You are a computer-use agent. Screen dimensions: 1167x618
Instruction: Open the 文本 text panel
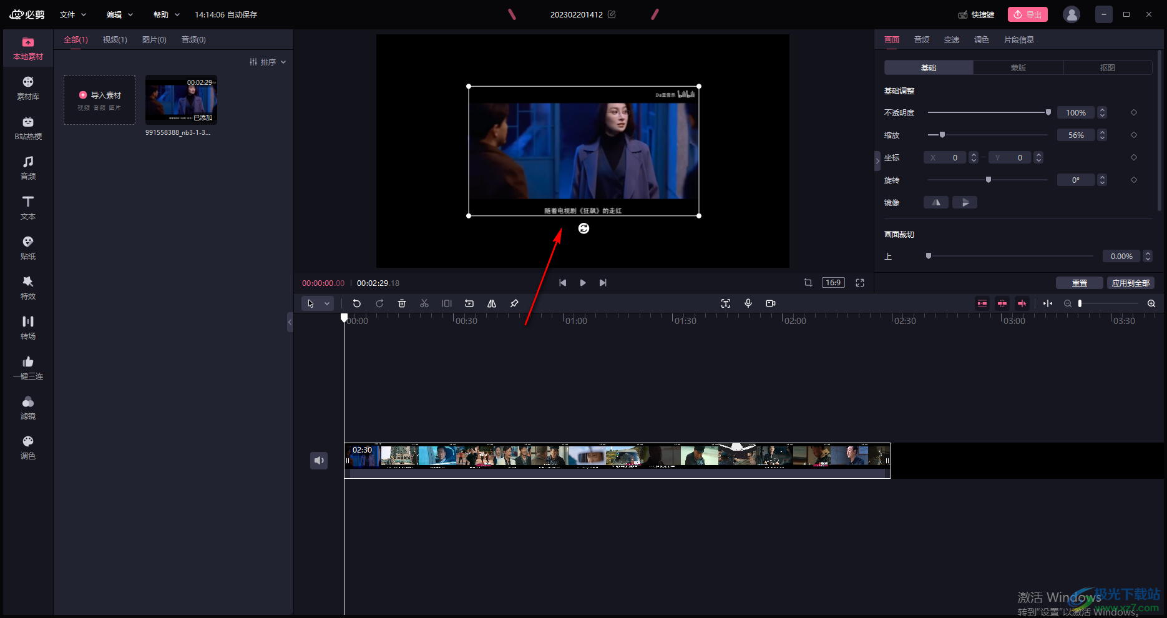click(x=28, y=208)
